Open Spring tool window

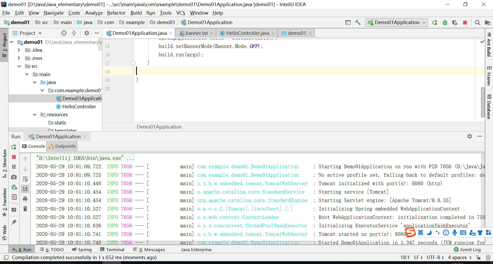82,249
